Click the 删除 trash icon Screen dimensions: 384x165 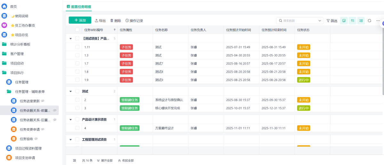pyautogui.click(x=112, y=21)
